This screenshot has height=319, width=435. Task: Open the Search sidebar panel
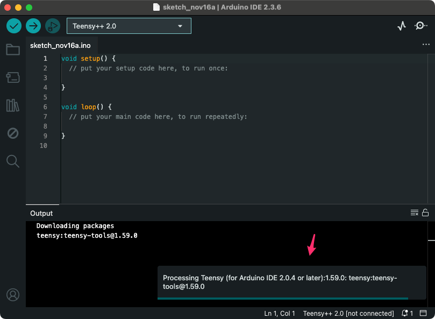[13, 161]
